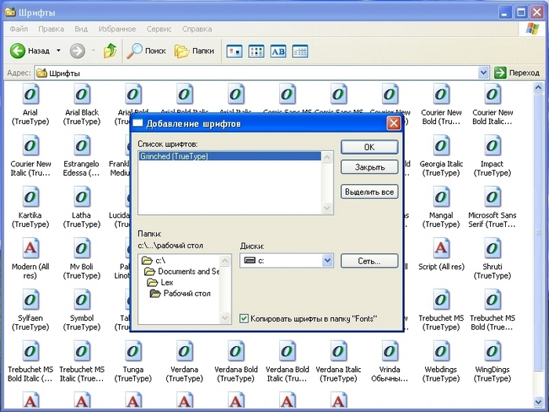Click the Назад (Back) toolbar button
The height and width of the screenshot is (412, 549).
pyautogui.click(x=30, y=51)
